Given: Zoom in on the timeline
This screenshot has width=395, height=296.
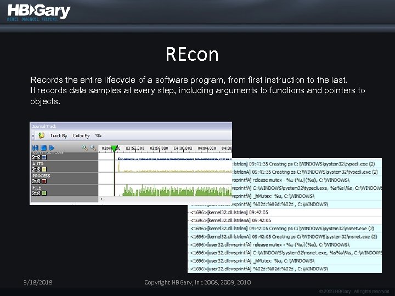Looking at the screenshot, I should click(84, 148).
